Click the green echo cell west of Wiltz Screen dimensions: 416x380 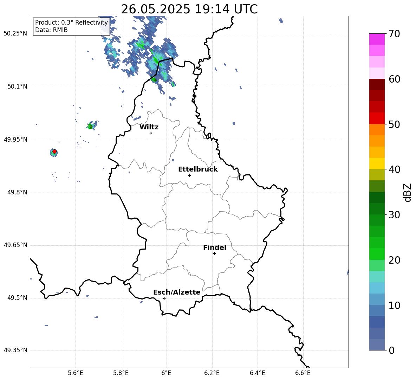click(92, 125)
